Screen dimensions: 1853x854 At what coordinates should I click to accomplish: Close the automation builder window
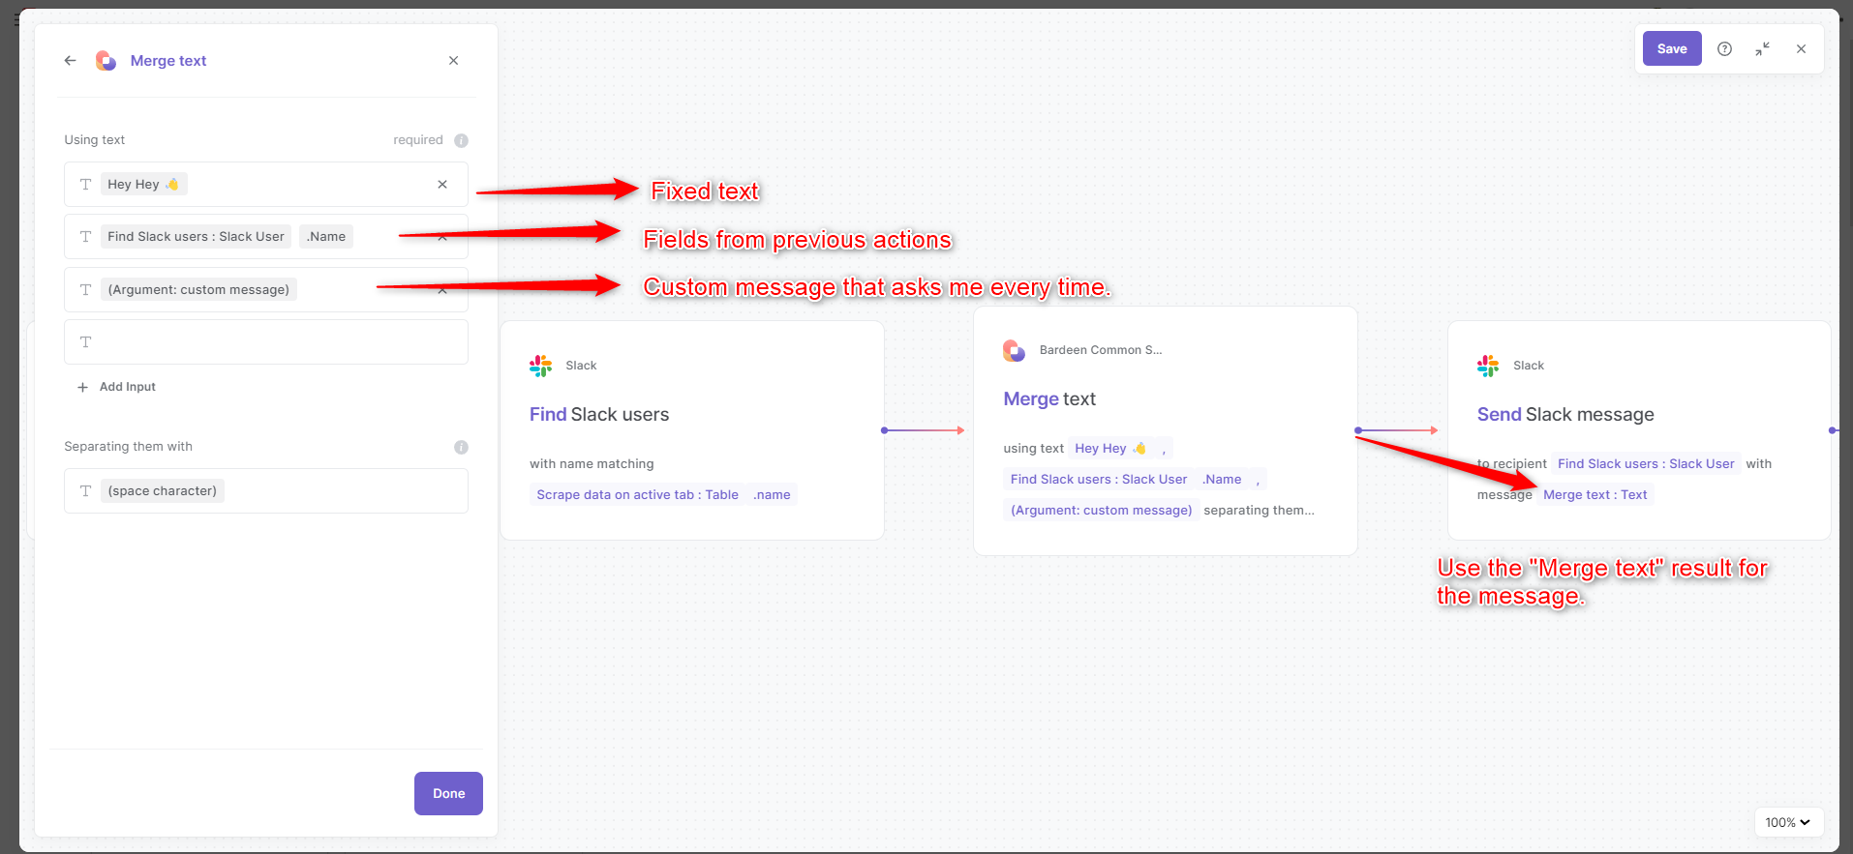click(x=1801, y=48)
